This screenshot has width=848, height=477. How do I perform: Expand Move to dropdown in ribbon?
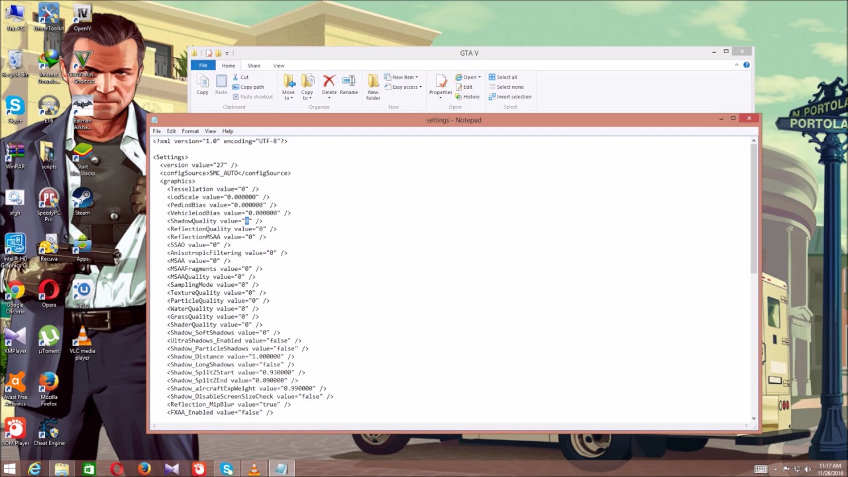coord(288,95)
